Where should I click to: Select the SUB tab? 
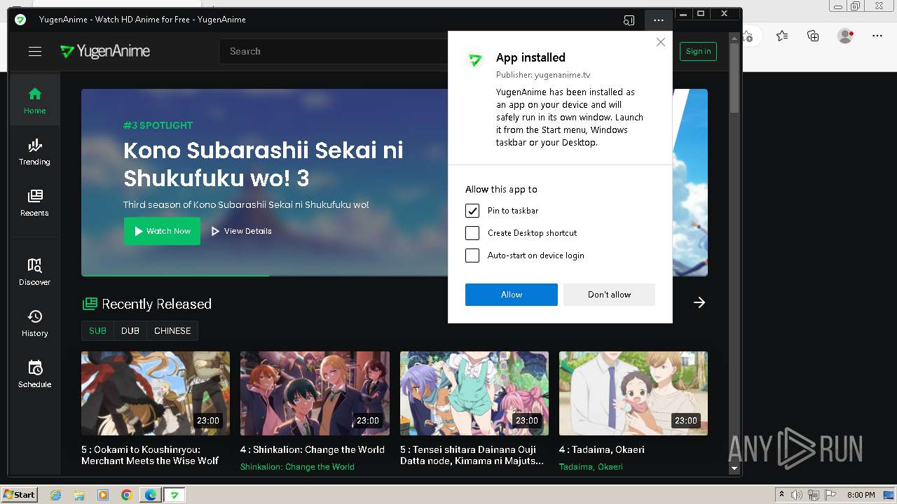97,330
